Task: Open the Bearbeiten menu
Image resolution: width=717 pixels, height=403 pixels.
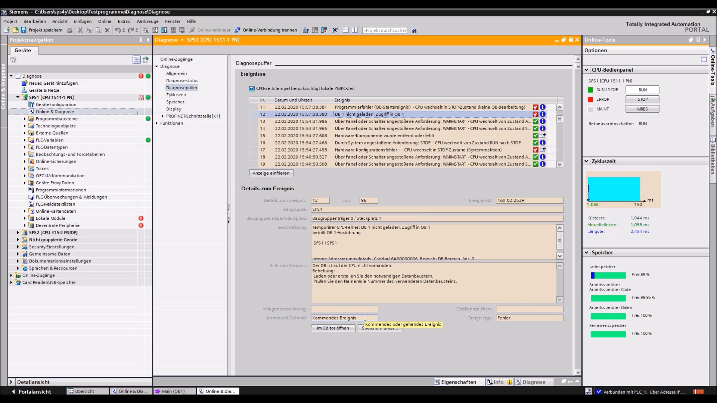Action: 35,21
